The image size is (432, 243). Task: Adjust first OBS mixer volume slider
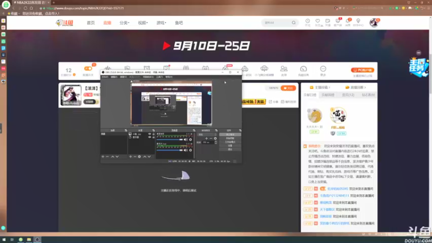point(170,140)
